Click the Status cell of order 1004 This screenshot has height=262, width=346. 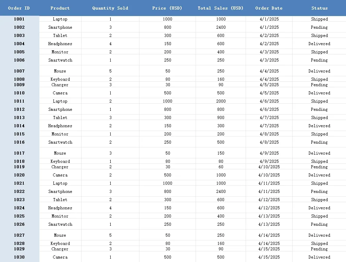click(x=319, y=44)
